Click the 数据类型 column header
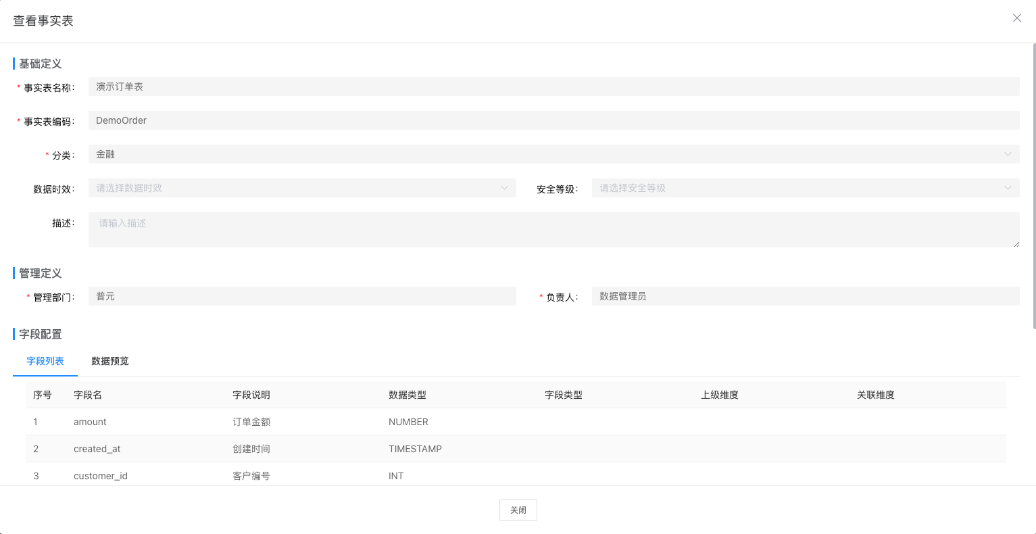The height and width of the screenshot is (534, 1036). tap(408, 395)
